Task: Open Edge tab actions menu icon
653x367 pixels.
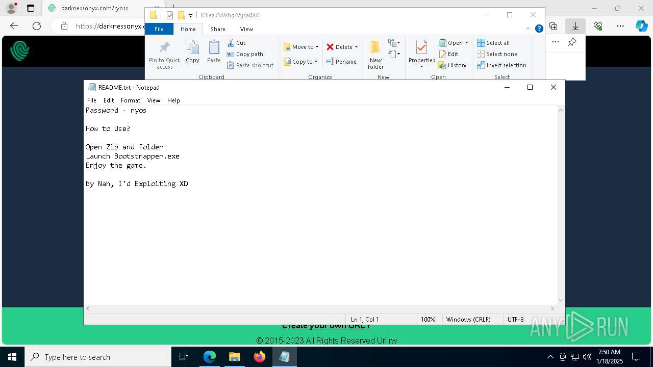Action: pos(31,8)
